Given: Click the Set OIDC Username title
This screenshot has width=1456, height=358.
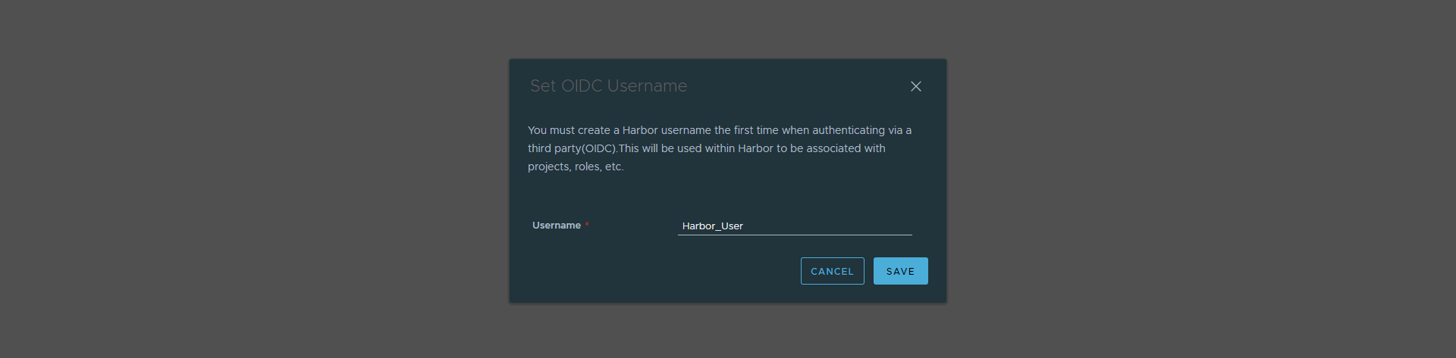Looking at the screenshot, I should click(608, 86).
